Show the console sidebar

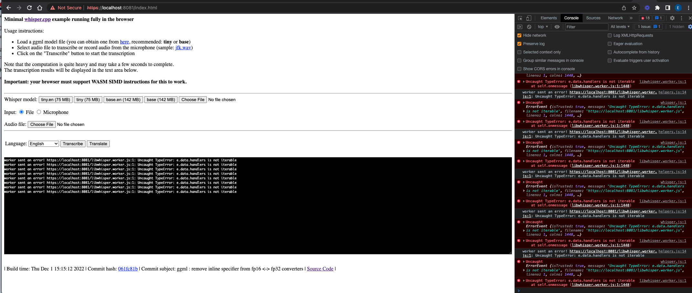pos(520,27)
